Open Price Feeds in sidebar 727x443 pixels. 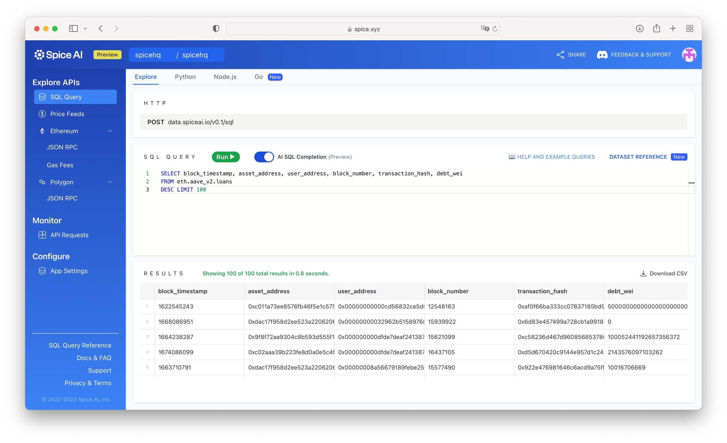click(x=67, y=114)
